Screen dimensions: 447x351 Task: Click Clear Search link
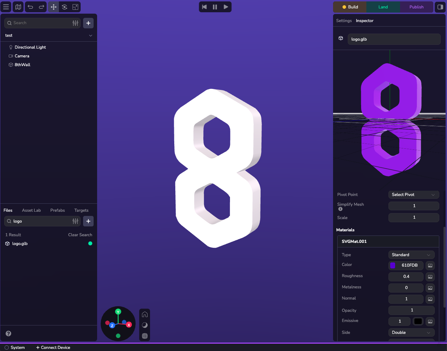[80, 235]
